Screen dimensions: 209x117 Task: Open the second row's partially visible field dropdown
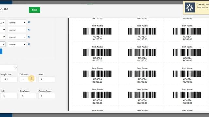click(3, 30)
